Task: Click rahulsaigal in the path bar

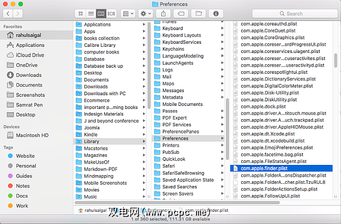Action: click(x=93, y=210)
